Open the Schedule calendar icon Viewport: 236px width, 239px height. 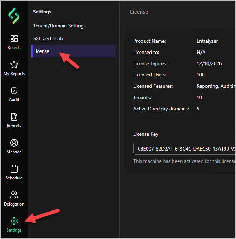point(14,169)
